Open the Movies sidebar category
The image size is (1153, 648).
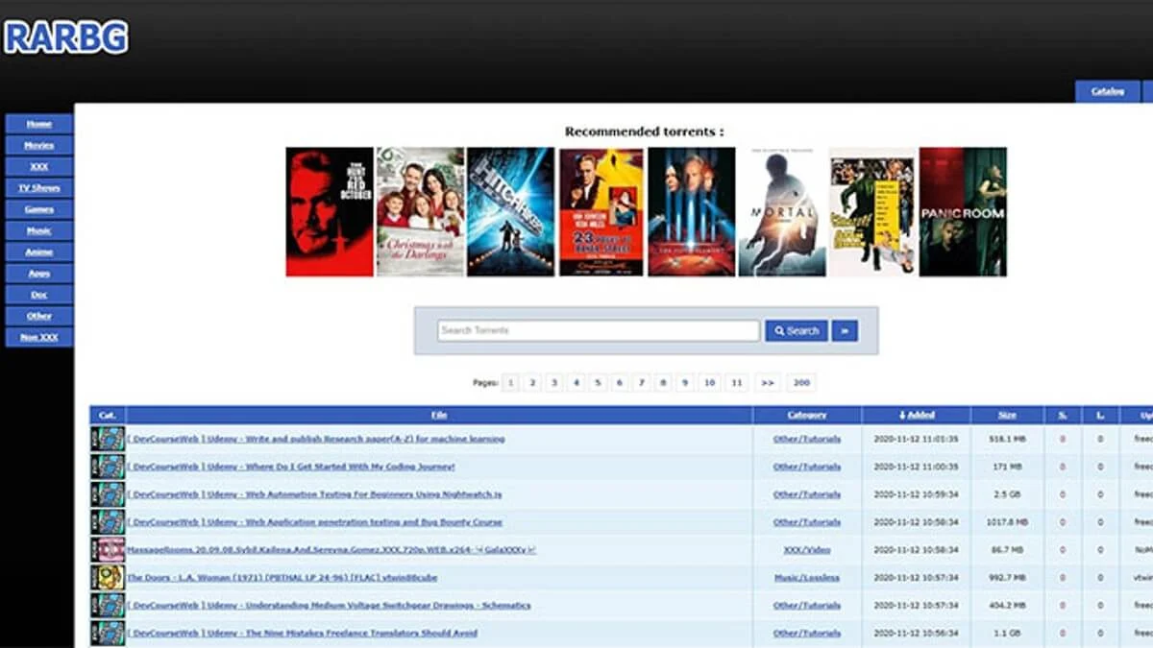pyautogui.click(x=39, y=145)
